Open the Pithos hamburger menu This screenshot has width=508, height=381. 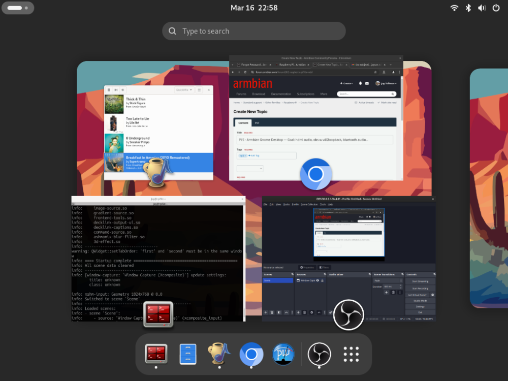tap(199, 90)
